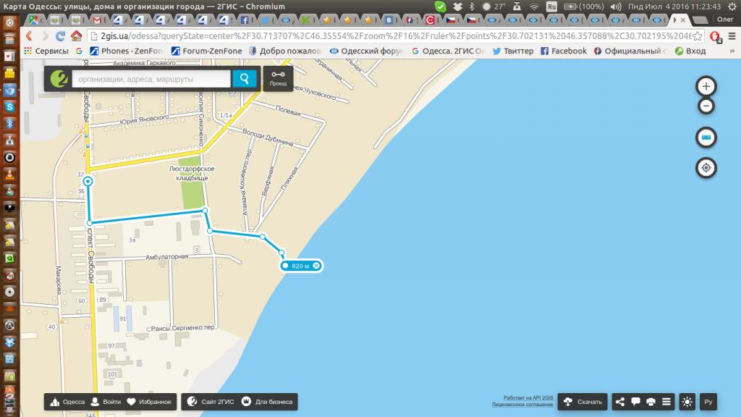The width and height of the screenshot is (741, 417).
Task: Click the blue search magnifier button
Action: tap(244, 79)
